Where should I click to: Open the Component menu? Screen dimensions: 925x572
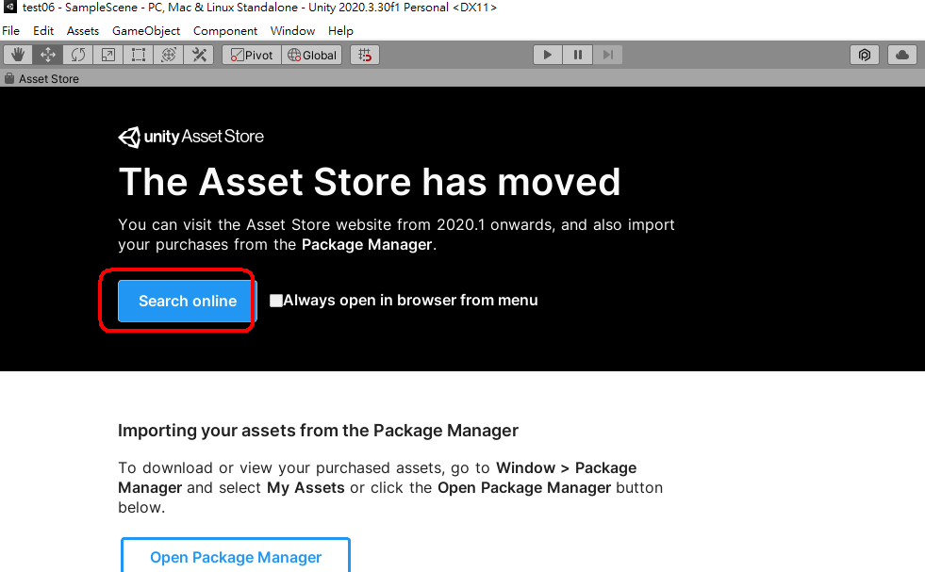click(x=224, y=31)
